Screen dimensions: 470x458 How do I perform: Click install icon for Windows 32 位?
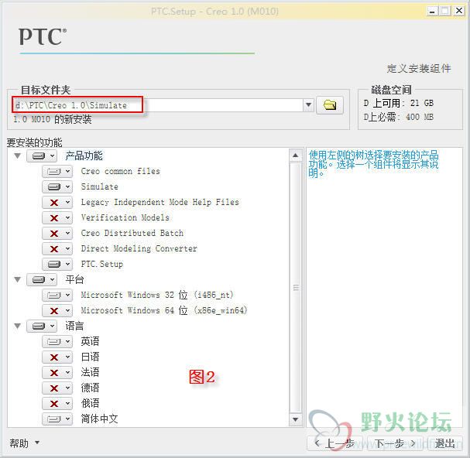(54, 296)
